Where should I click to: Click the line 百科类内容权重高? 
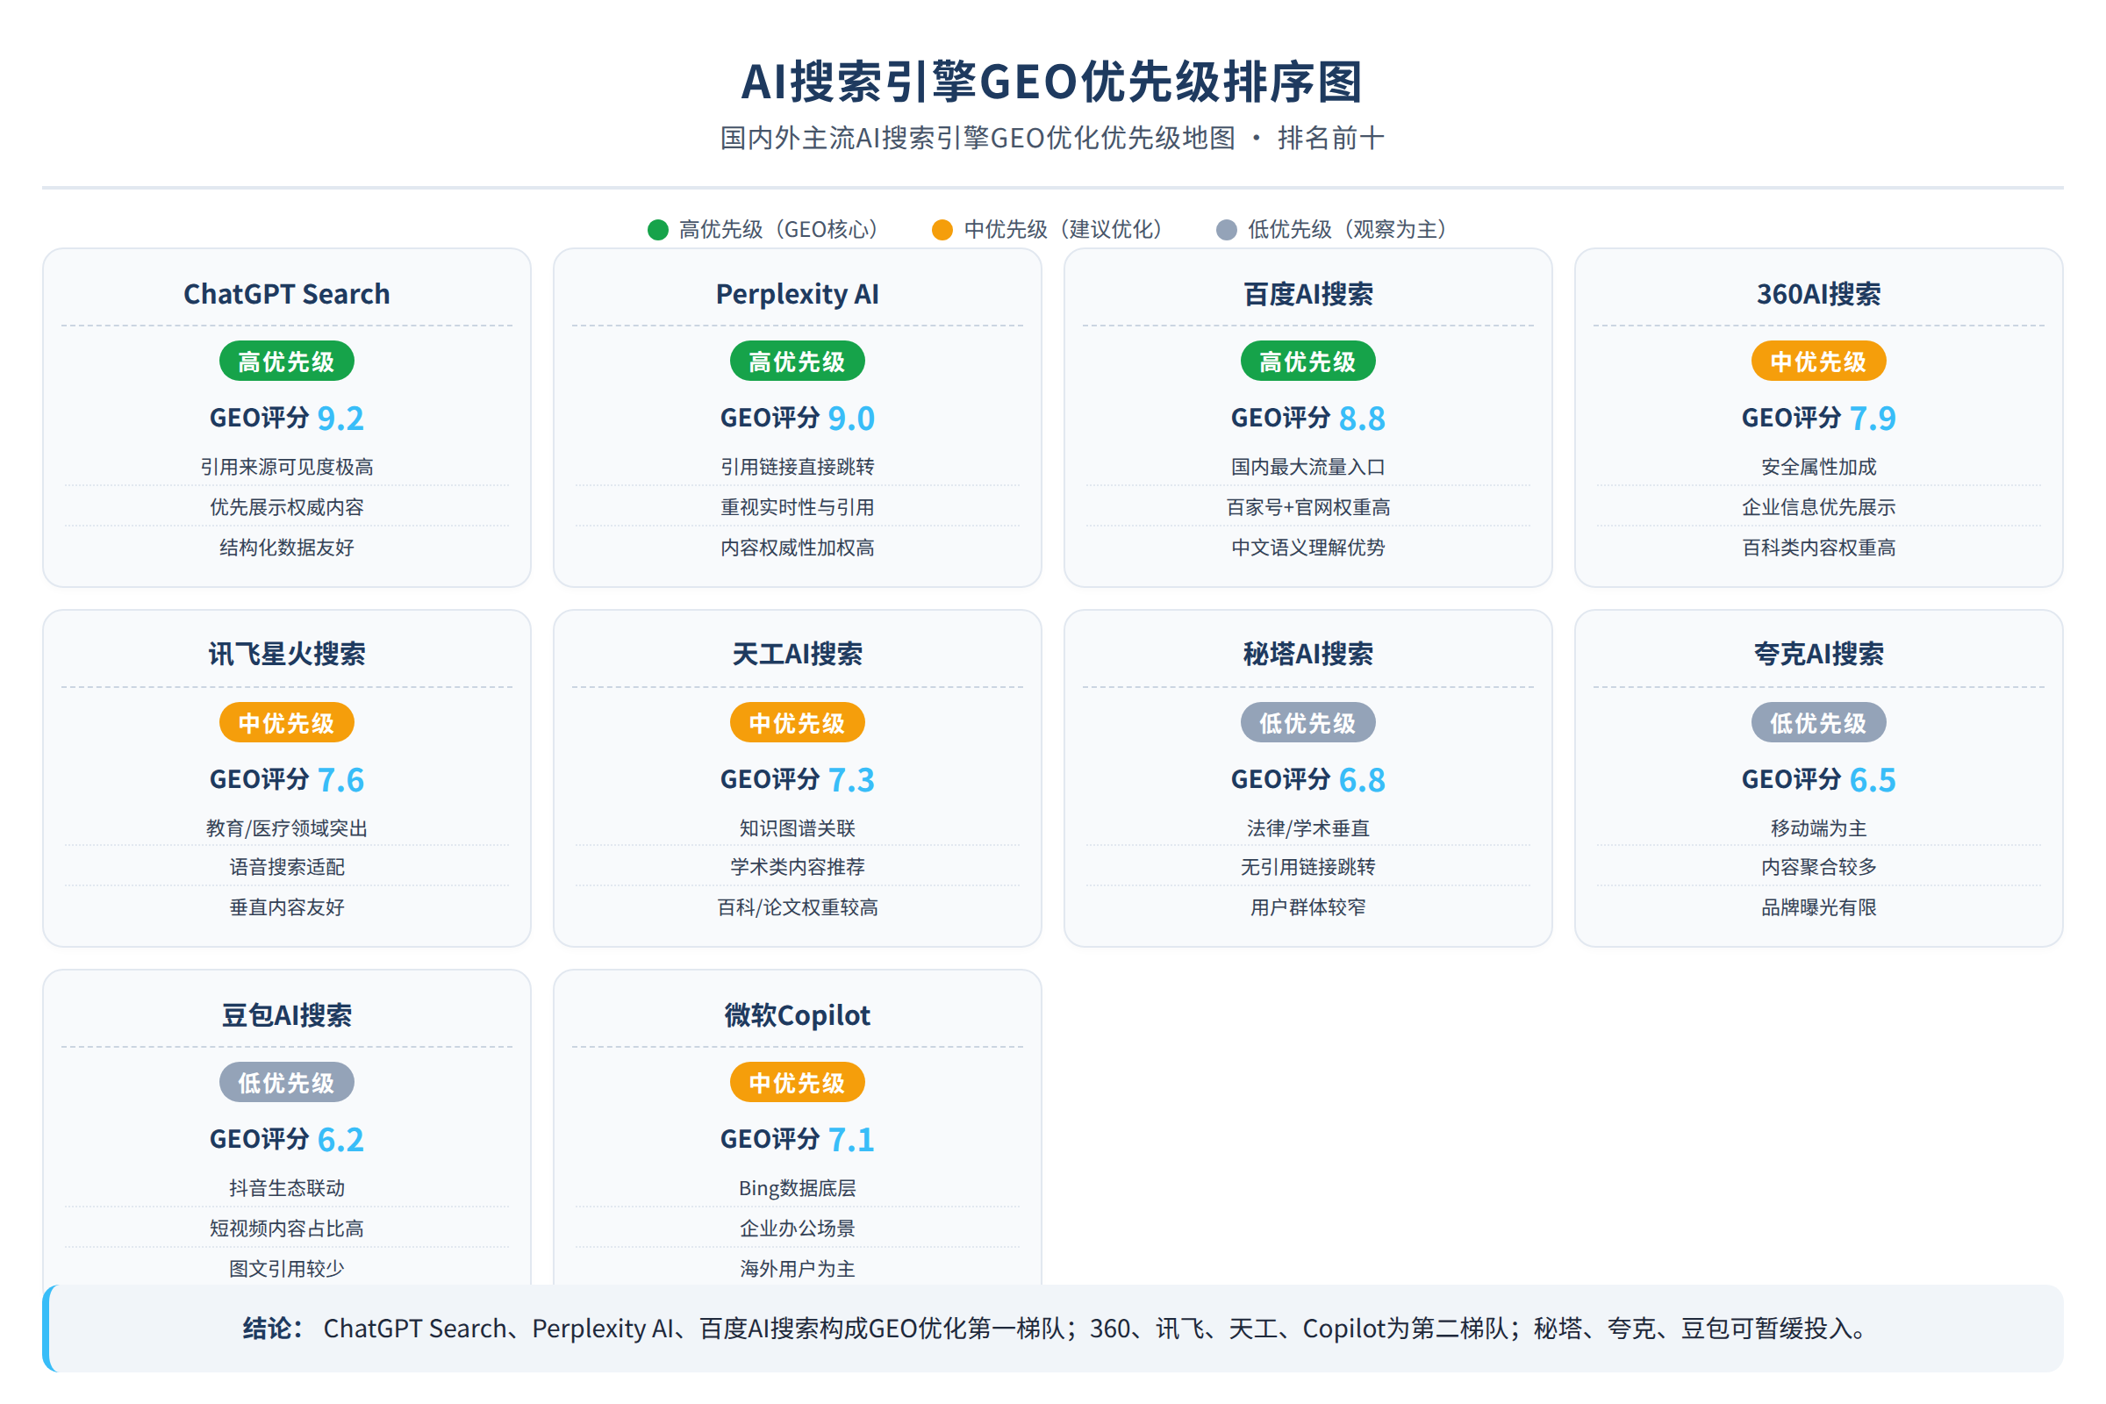point(1818,547)
